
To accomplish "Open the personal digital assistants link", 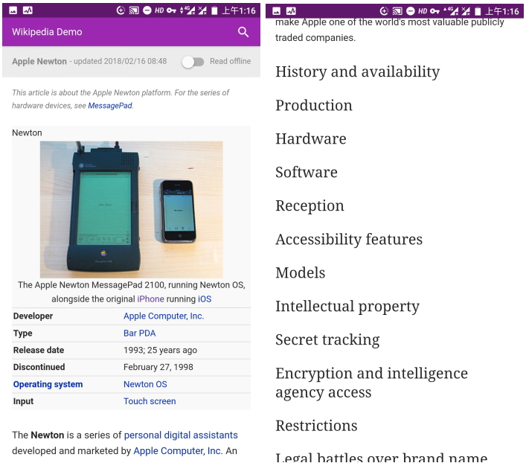I will click(181, 435).
